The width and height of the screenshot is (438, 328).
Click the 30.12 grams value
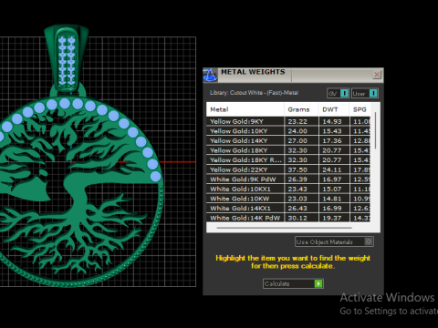[x=297, y=218]
